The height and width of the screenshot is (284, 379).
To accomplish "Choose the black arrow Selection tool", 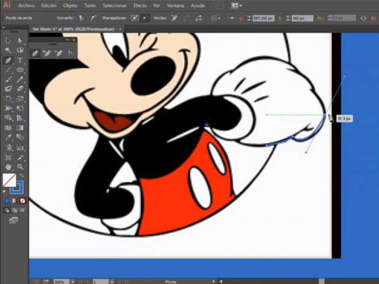I will click(x=8, y=41).
